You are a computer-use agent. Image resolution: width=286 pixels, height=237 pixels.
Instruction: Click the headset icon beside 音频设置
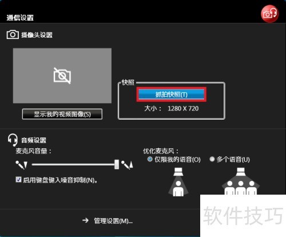click(x=13, y=140)
